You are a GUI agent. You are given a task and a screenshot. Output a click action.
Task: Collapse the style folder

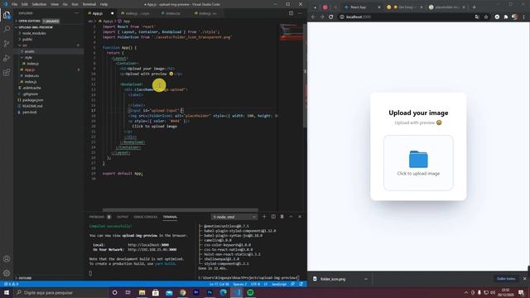point(27,57)
